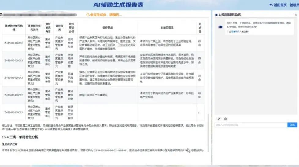Image resolution: width=299 pixels, height=167 pixels.
Task: Click the 生态保护红线 subheading
Action: coord(10,144)
